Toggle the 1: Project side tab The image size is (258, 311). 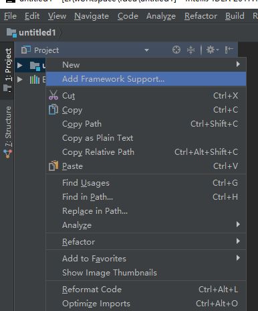pos(8,70)
